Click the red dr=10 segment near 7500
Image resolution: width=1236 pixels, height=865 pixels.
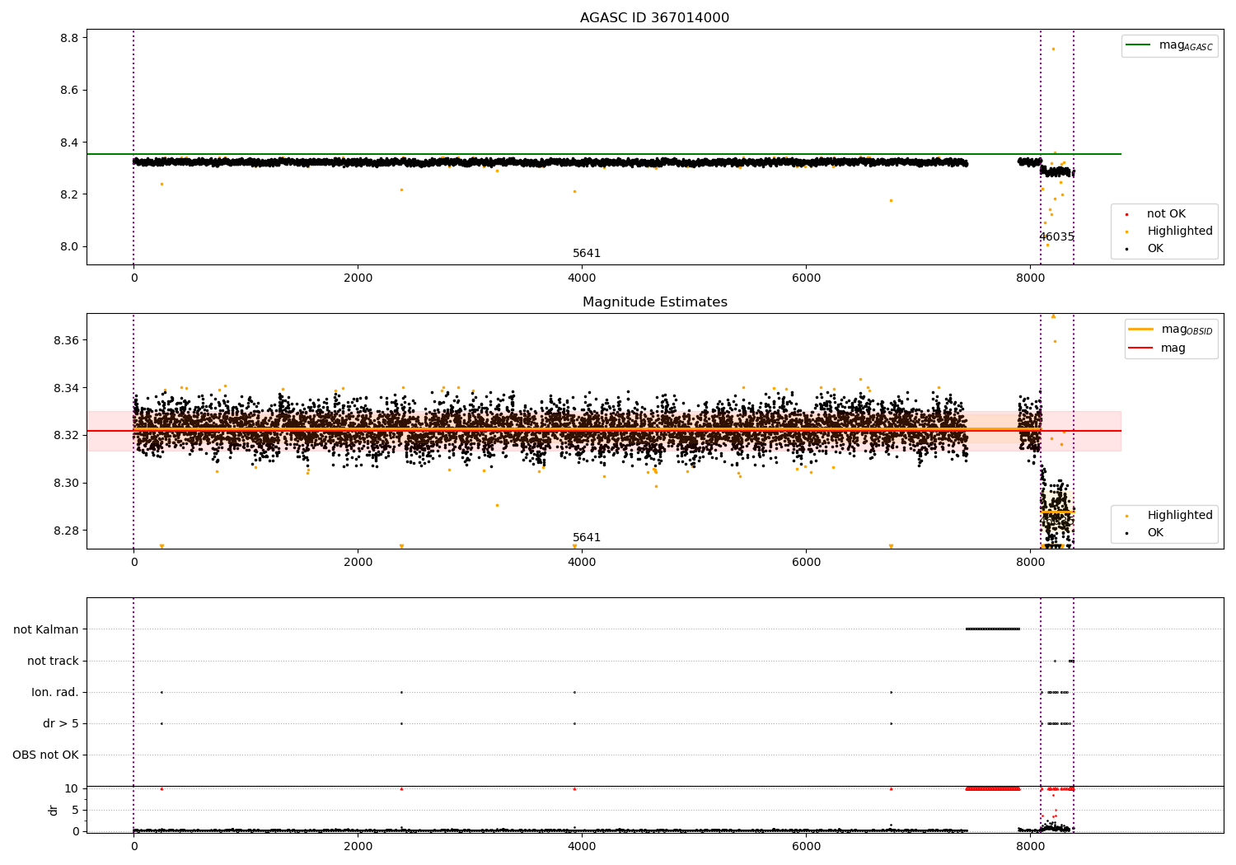point(993,789)
